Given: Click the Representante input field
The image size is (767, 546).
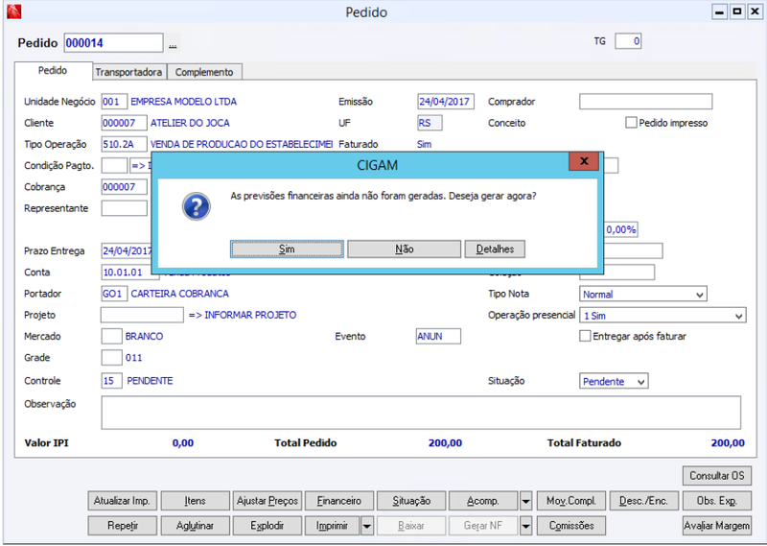Looking at the screenshot, I should pyautogui.click(x=125, y=208).
